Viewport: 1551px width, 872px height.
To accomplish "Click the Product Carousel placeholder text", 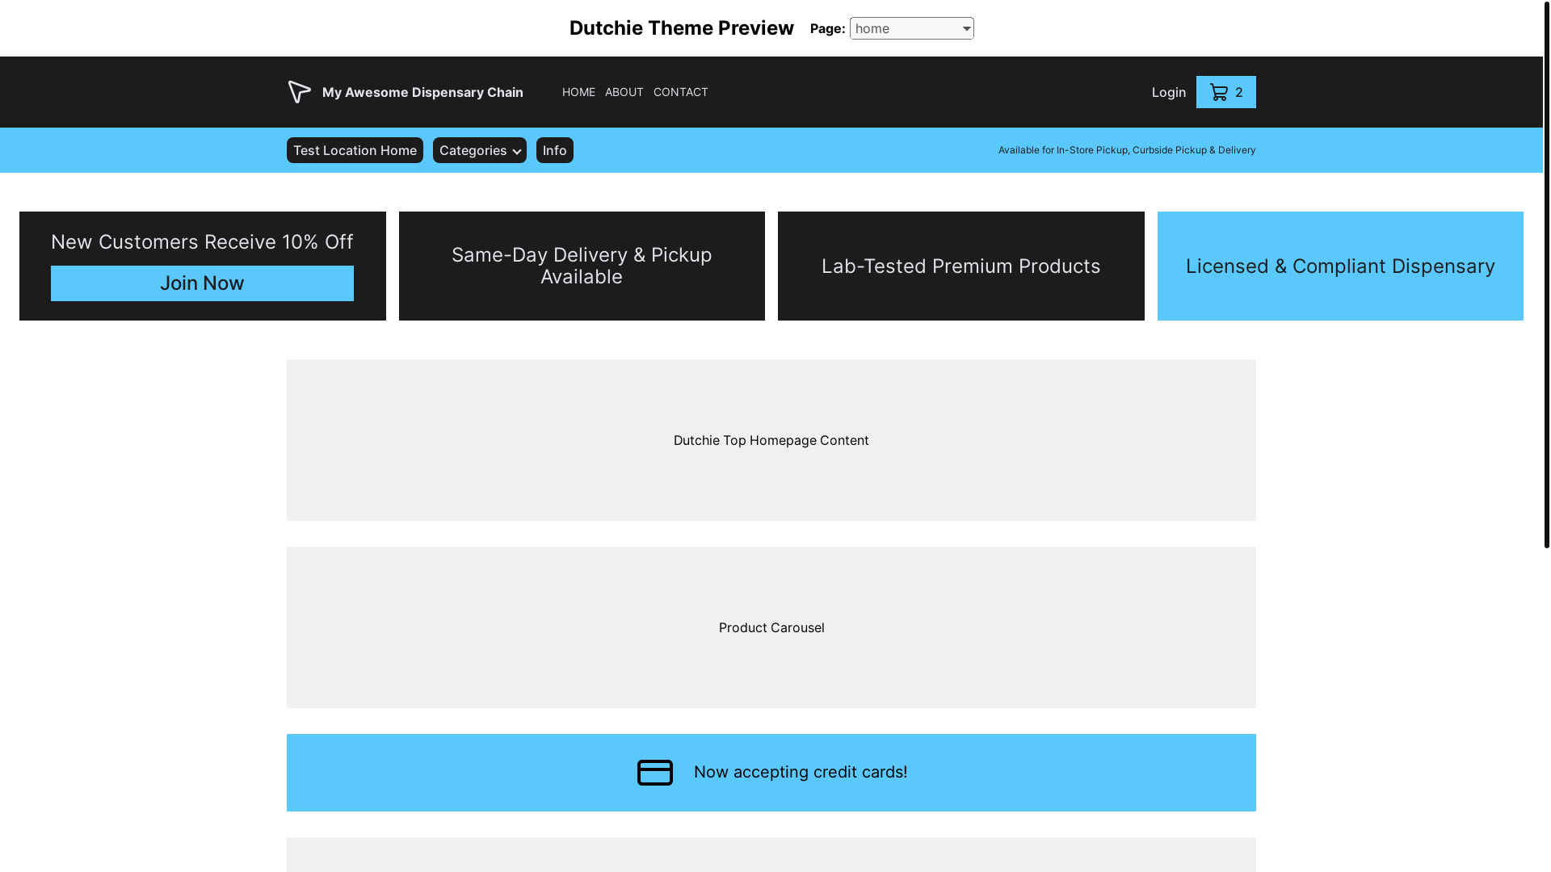I will [x=771, y=627].
